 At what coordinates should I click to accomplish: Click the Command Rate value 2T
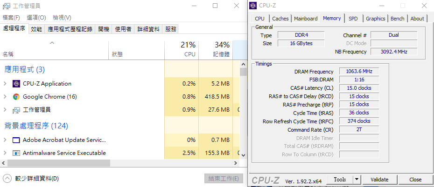coord(359,129)
